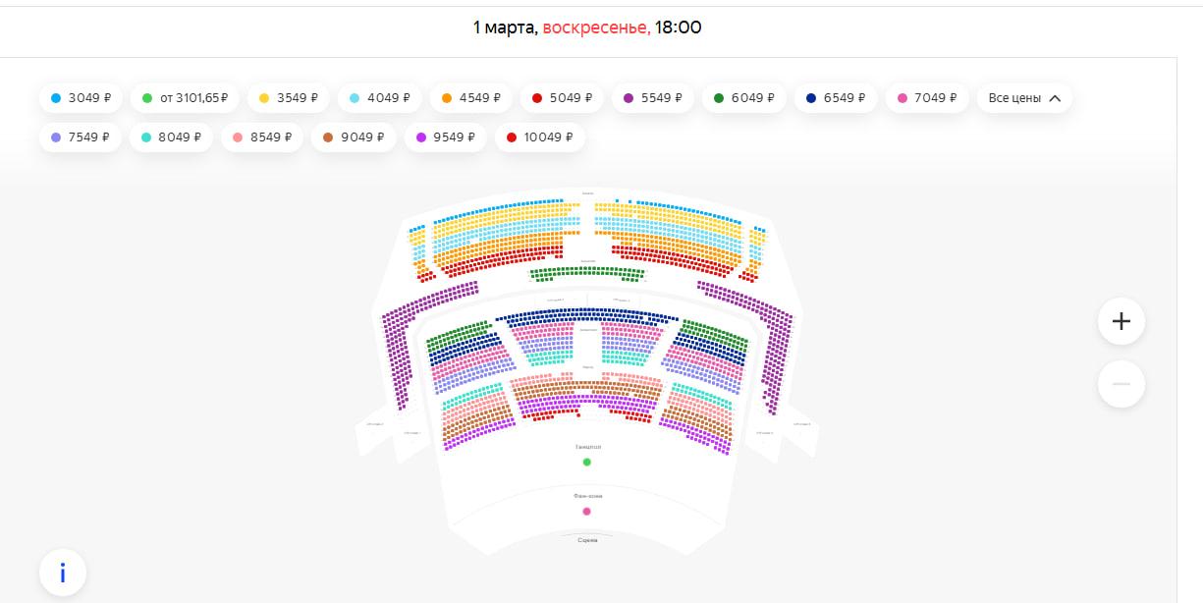Select the 10049 ₽ price filter
The height and width of the screenshot is (603, 1203).
tap(539, 137)
